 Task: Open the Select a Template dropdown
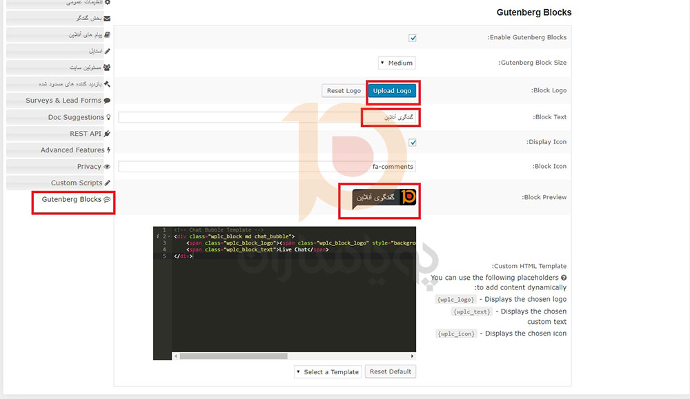click(328, 372)
